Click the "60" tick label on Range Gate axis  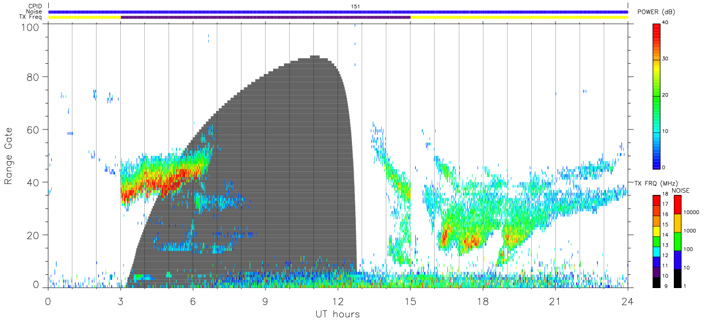coord(34,129)
